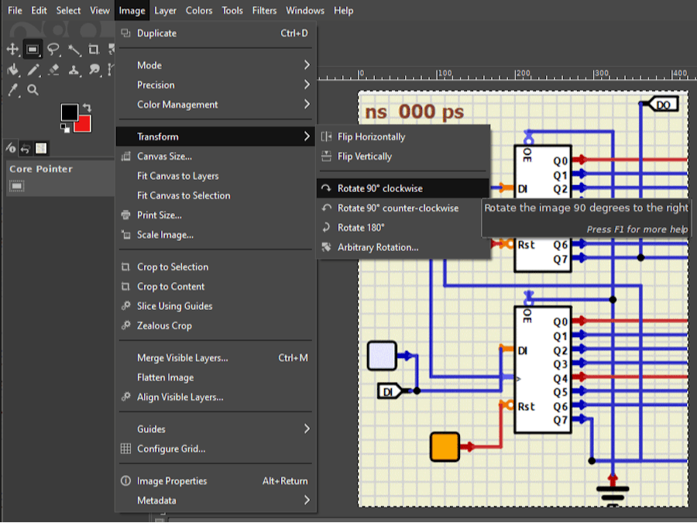
Task: Switch to the Undo History tab
Action: pos(26,148)
